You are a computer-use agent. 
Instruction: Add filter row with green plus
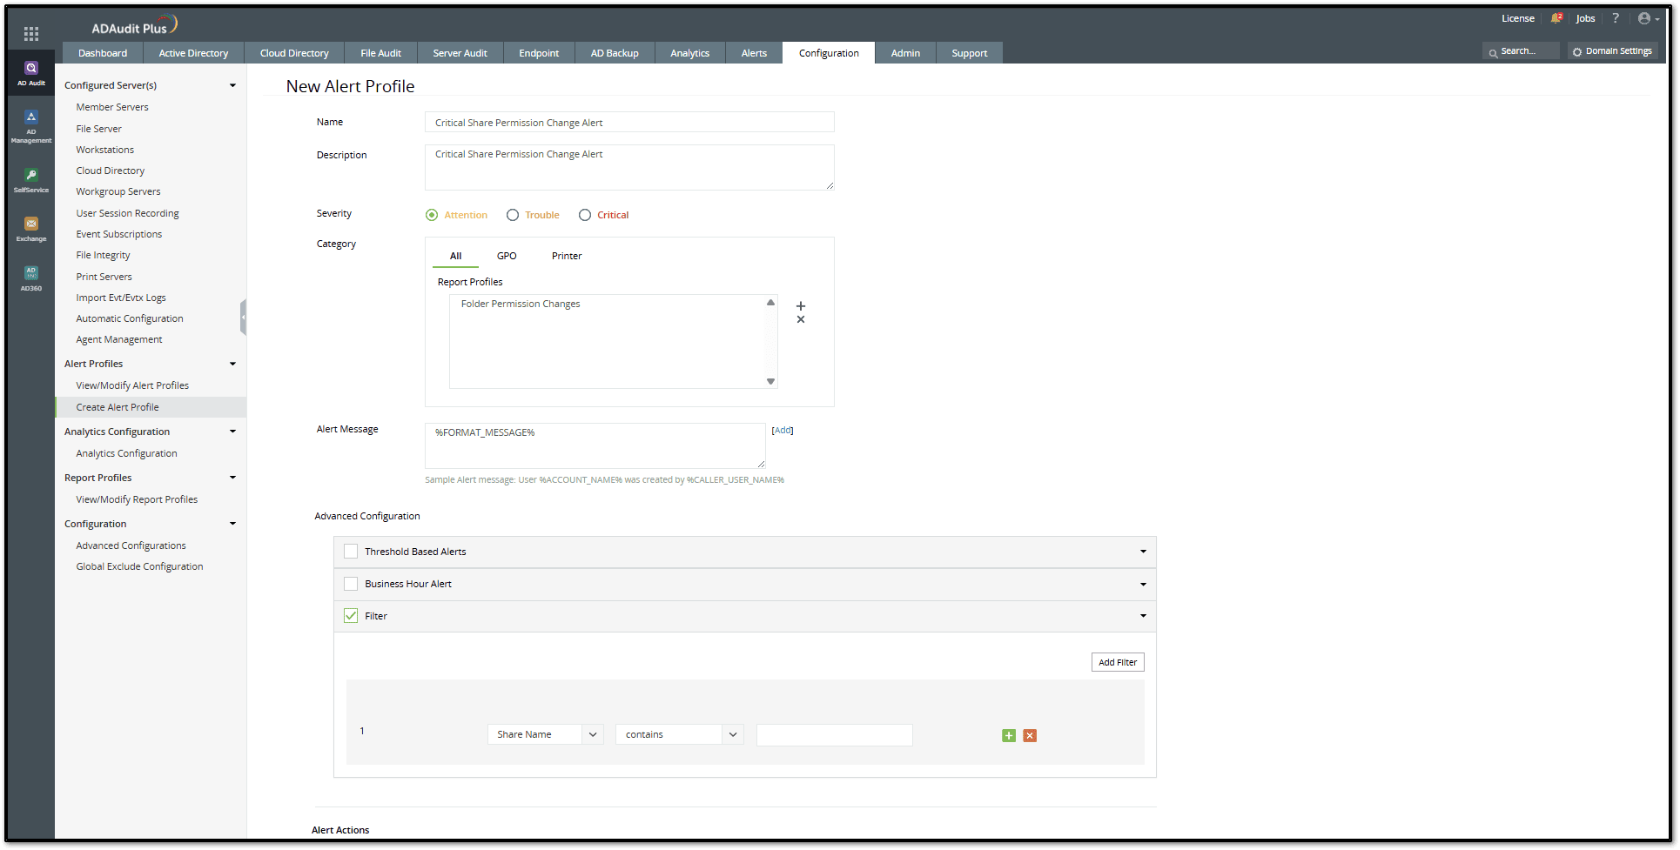pyautogui.click(x=1009, y=736)
